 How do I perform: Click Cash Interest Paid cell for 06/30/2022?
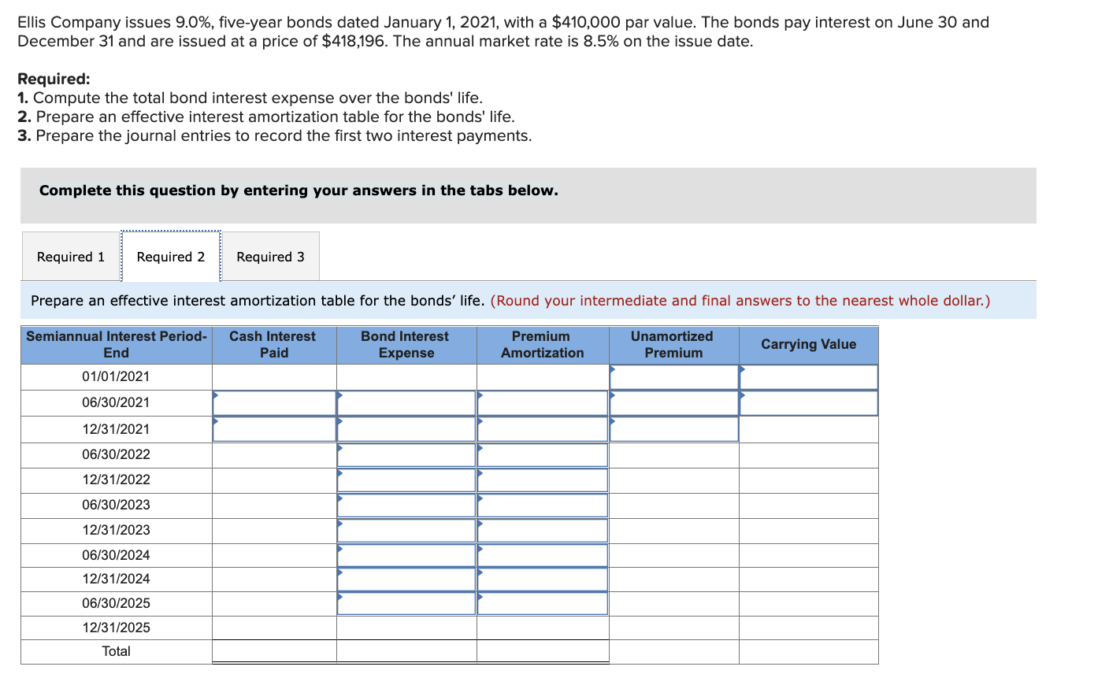274,455
